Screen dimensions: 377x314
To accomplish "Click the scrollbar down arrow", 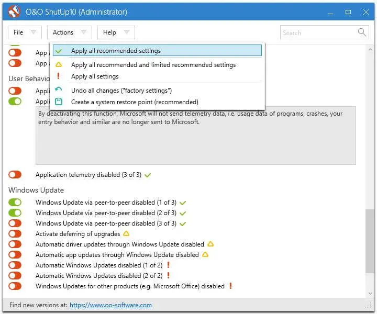I will [x=370, y=294].
